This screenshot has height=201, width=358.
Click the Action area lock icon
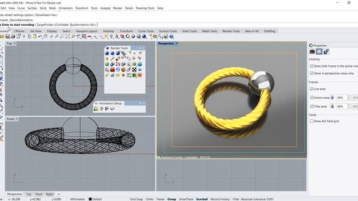tap(332, 98)
